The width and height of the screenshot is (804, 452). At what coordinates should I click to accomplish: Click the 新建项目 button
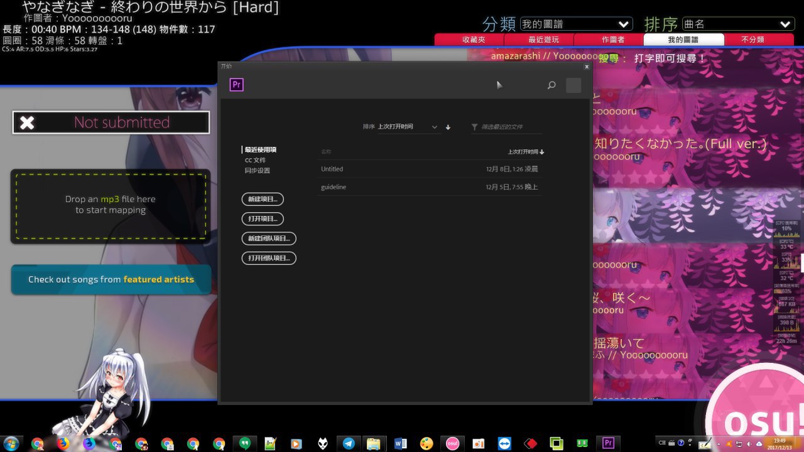[263, 199]
